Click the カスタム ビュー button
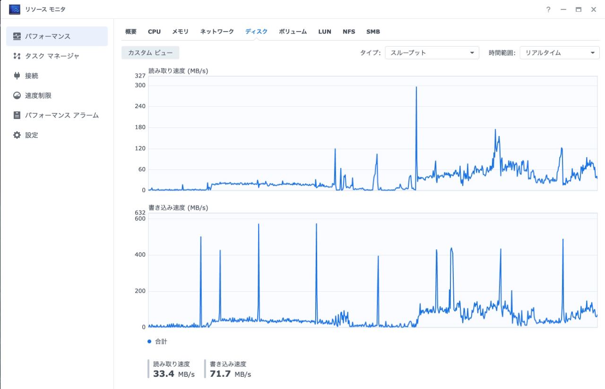This screenshot has height=389, width=605. 150,53
